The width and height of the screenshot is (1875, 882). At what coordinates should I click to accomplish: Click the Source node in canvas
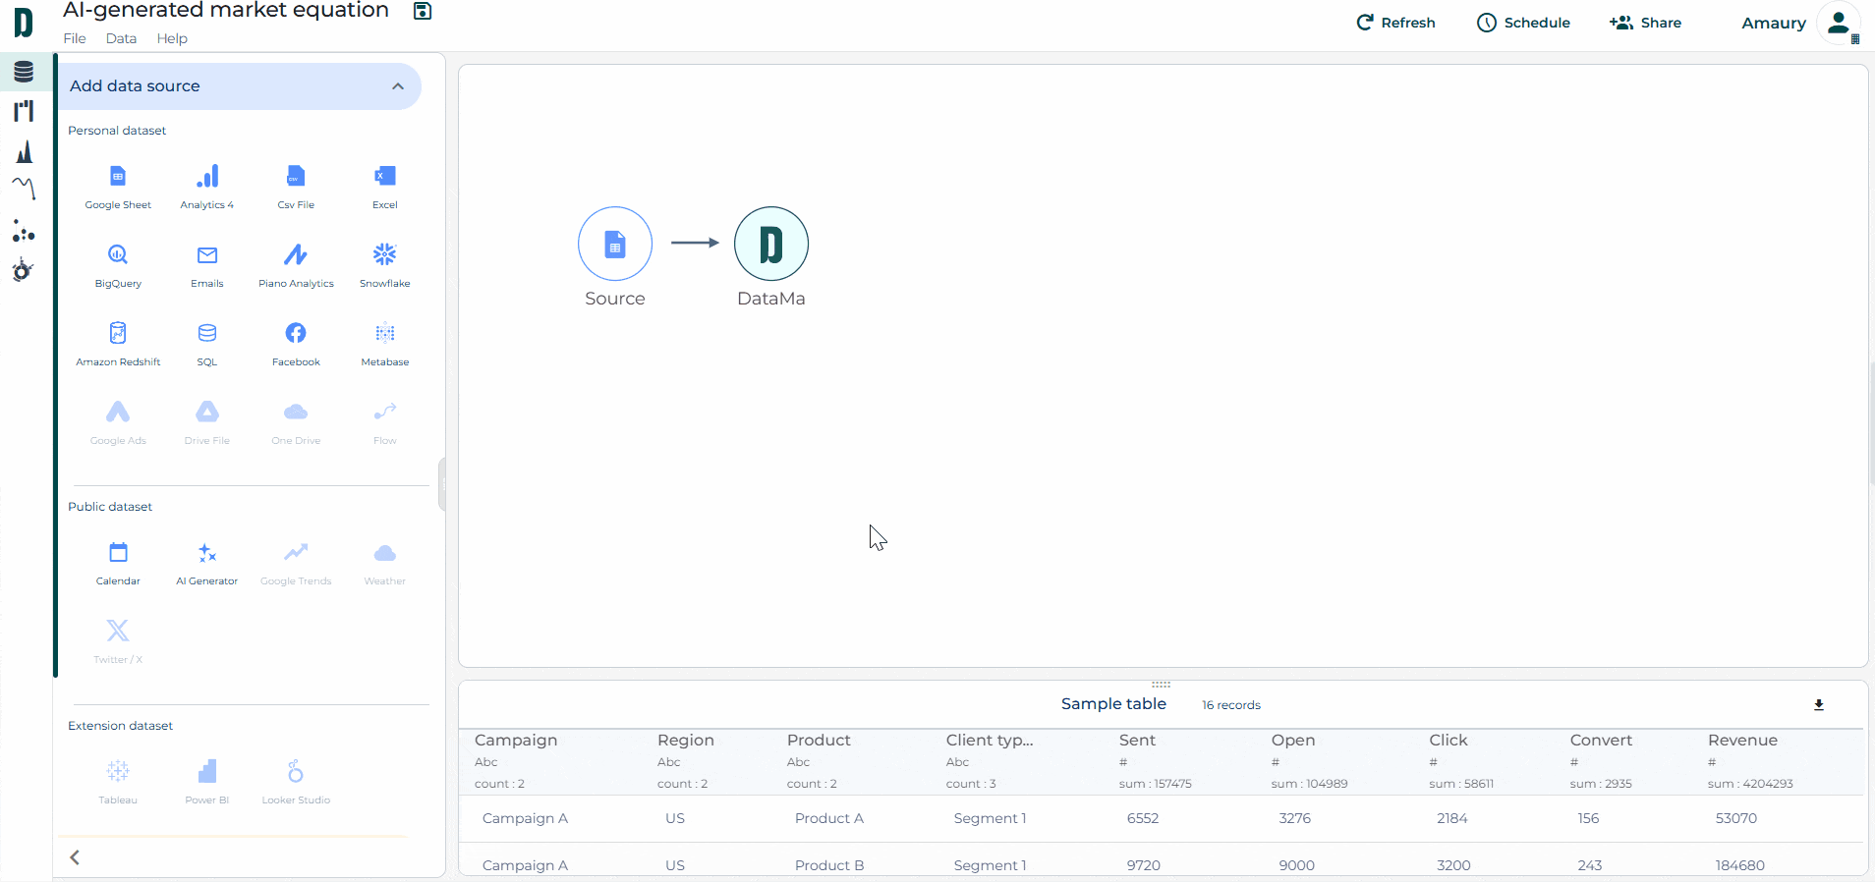click(x=615, y=244)
